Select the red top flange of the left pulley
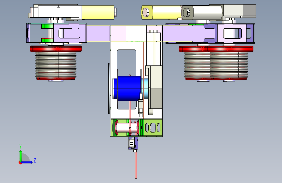282x183 pixels. point(56,49)
